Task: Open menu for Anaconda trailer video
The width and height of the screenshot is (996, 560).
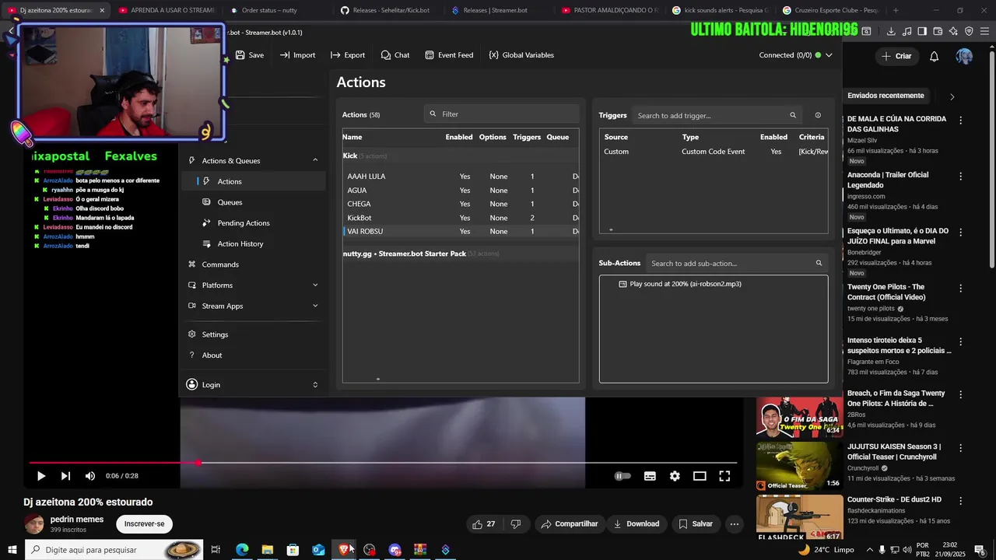Action: point(961,177)
